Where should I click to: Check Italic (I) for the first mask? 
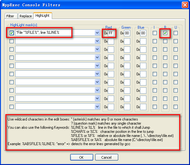click(155, 33)
